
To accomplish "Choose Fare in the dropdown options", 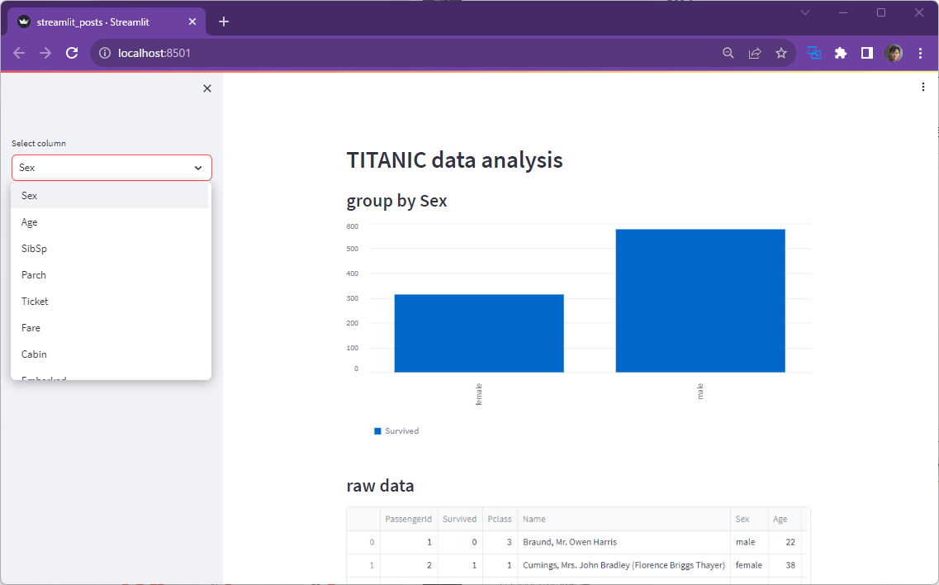I will (31, 327).
